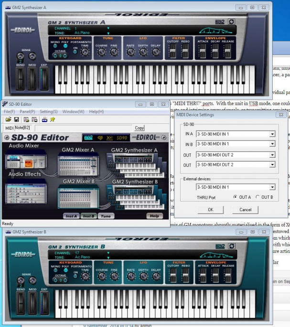The height and width of the screenshot is (327, 290).
Task: Click the Inst B button
Action: (88, 216)
